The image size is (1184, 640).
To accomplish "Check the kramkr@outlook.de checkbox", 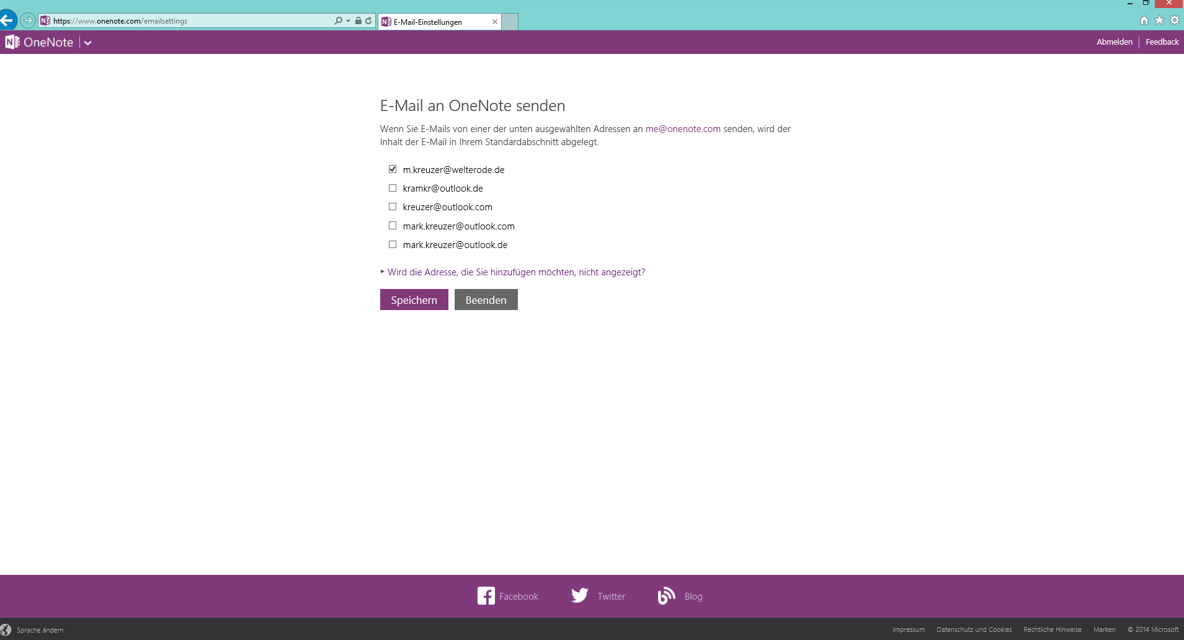I will tap(393, 188).
